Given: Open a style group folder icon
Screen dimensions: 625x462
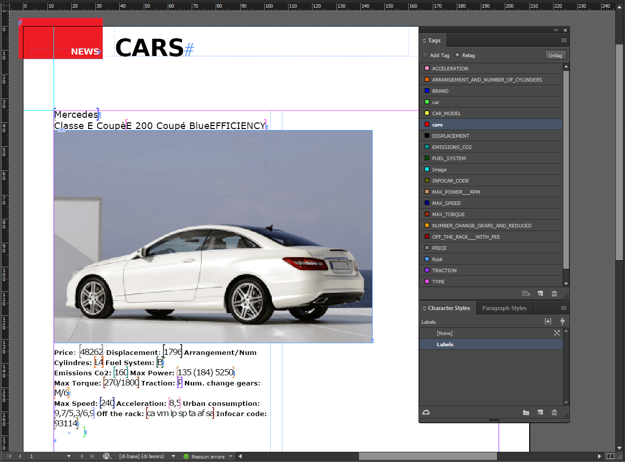Looking at the screenshot, I should tap(526, 412).
